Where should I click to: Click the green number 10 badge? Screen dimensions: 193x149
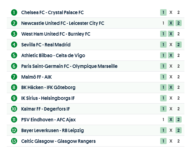tap(14, 109)
